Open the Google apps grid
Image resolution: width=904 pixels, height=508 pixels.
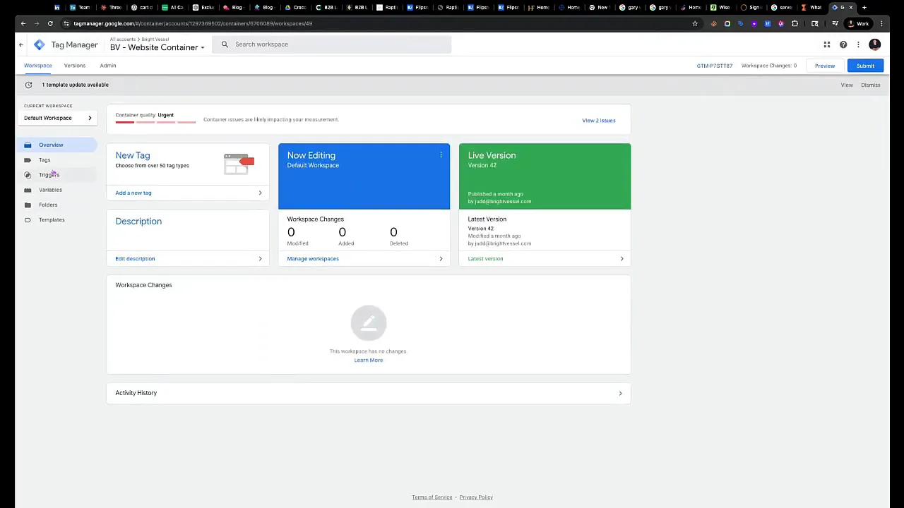pyautogui.click(x=827, y=44)
